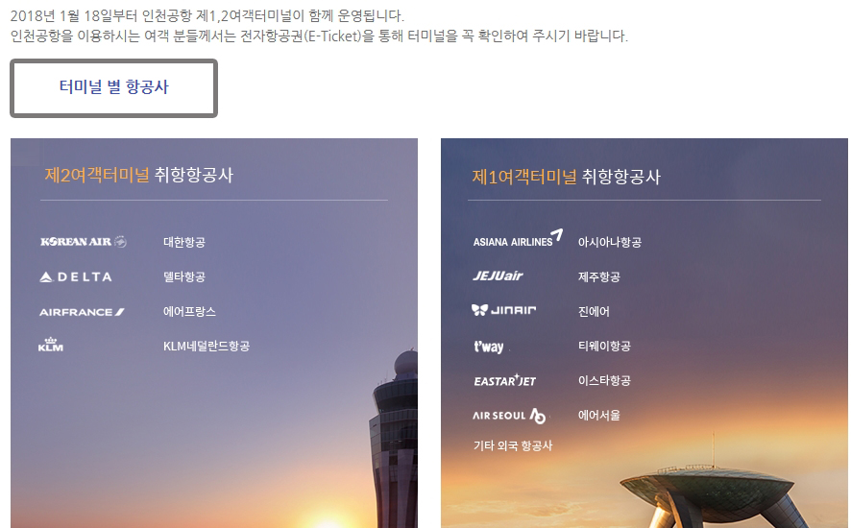Click the Air France logo

pyautogui.click(x=82, y=312)
